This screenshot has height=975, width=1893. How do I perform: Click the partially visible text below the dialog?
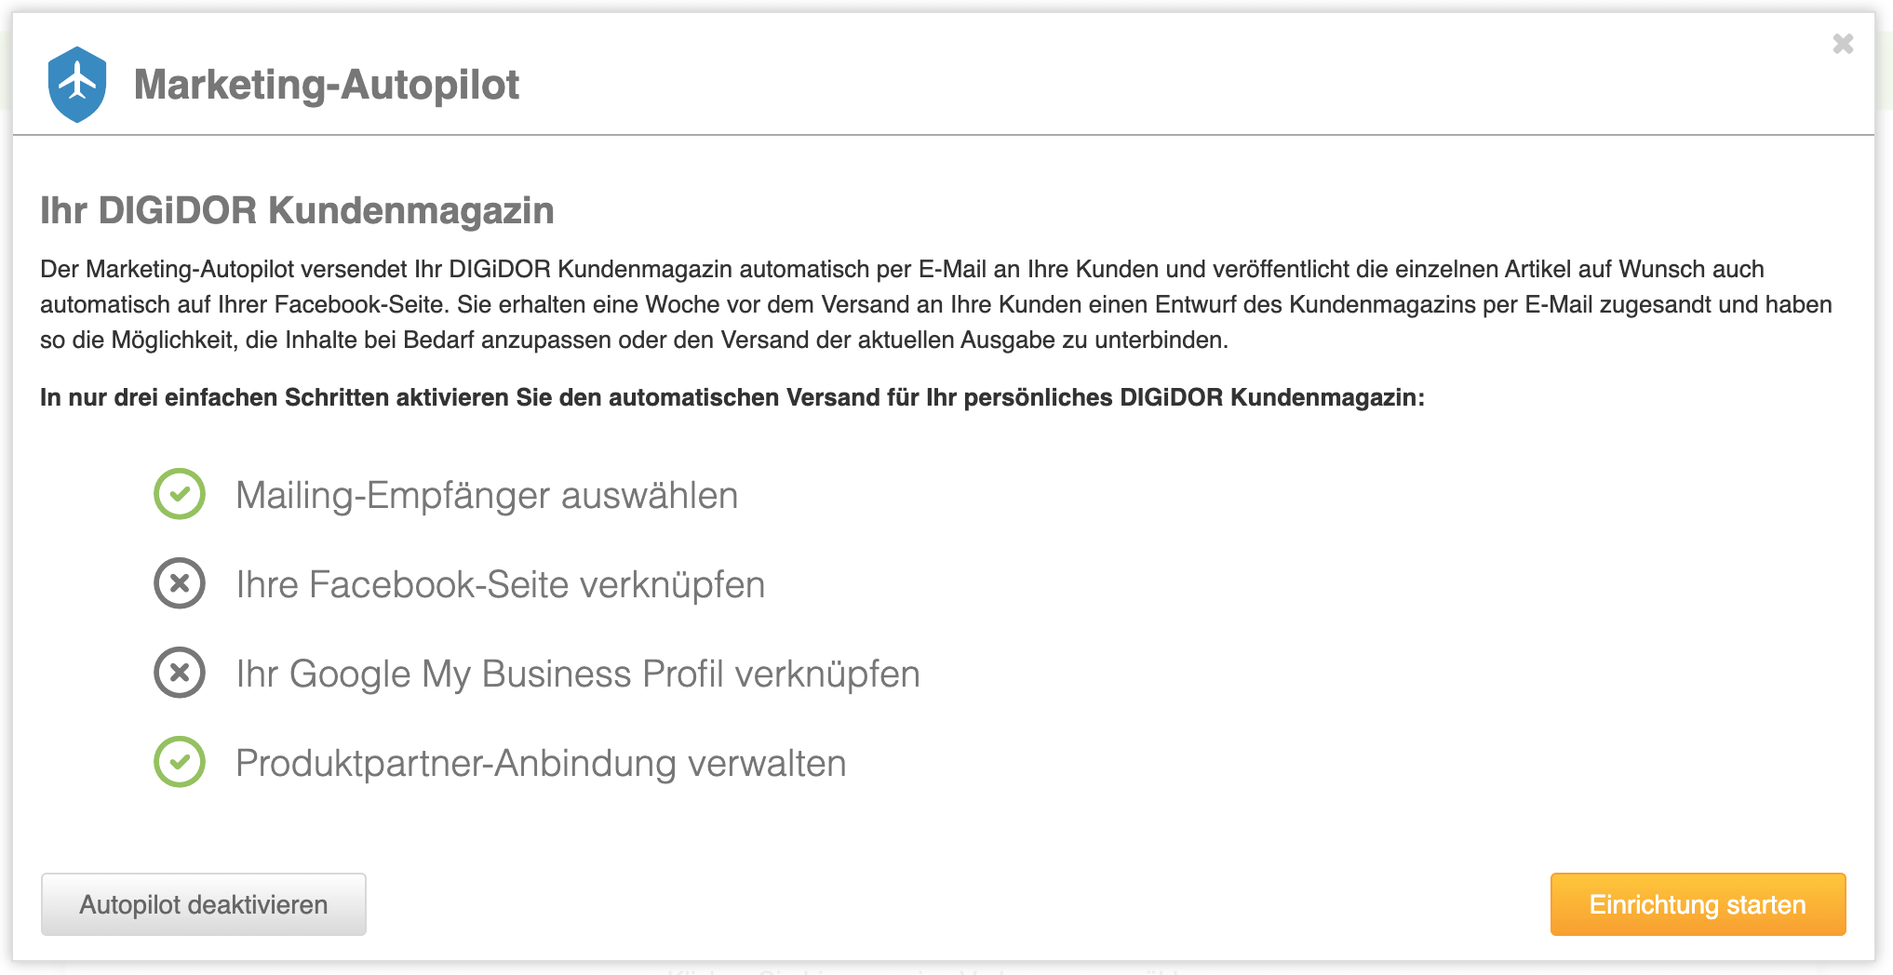tap(921, 969)
